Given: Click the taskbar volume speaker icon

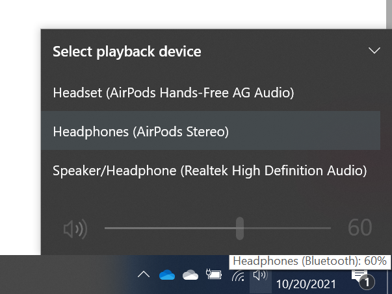Looking at the screenshot, I should tap(261, 275).
